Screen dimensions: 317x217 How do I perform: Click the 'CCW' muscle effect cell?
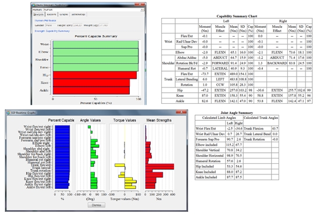(x=220, y=85)
